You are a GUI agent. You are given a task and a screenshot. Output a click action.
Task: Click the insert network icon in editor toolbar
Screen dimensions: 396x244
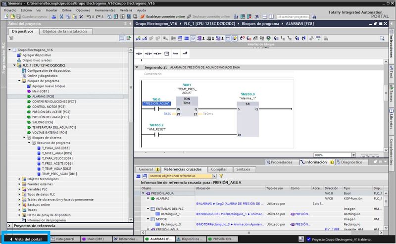(x=138, y=39)
